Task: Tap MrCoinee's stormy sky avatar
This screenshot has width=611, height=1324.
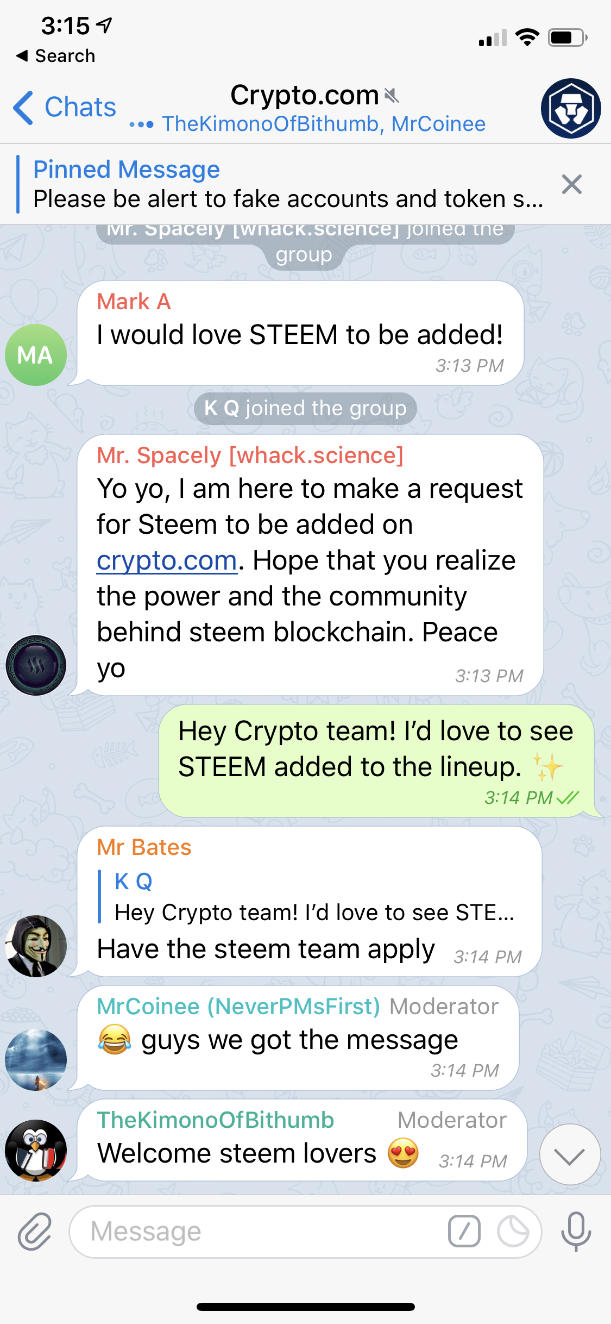Action: pos(36,1060)
